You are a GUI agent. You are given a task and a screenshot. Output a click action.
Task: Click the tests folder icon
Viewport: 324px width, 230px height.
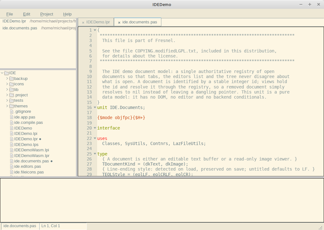(x=12, y=100)
